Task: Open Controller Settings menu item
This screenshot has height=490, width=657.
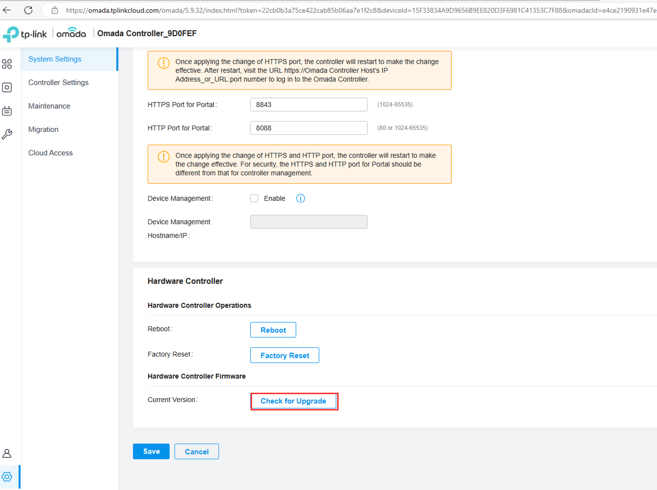Action: [58, 82]
